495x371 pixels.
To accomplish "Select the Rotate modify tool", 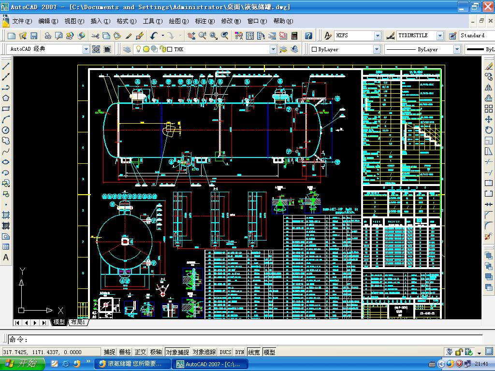I will 489,130.
